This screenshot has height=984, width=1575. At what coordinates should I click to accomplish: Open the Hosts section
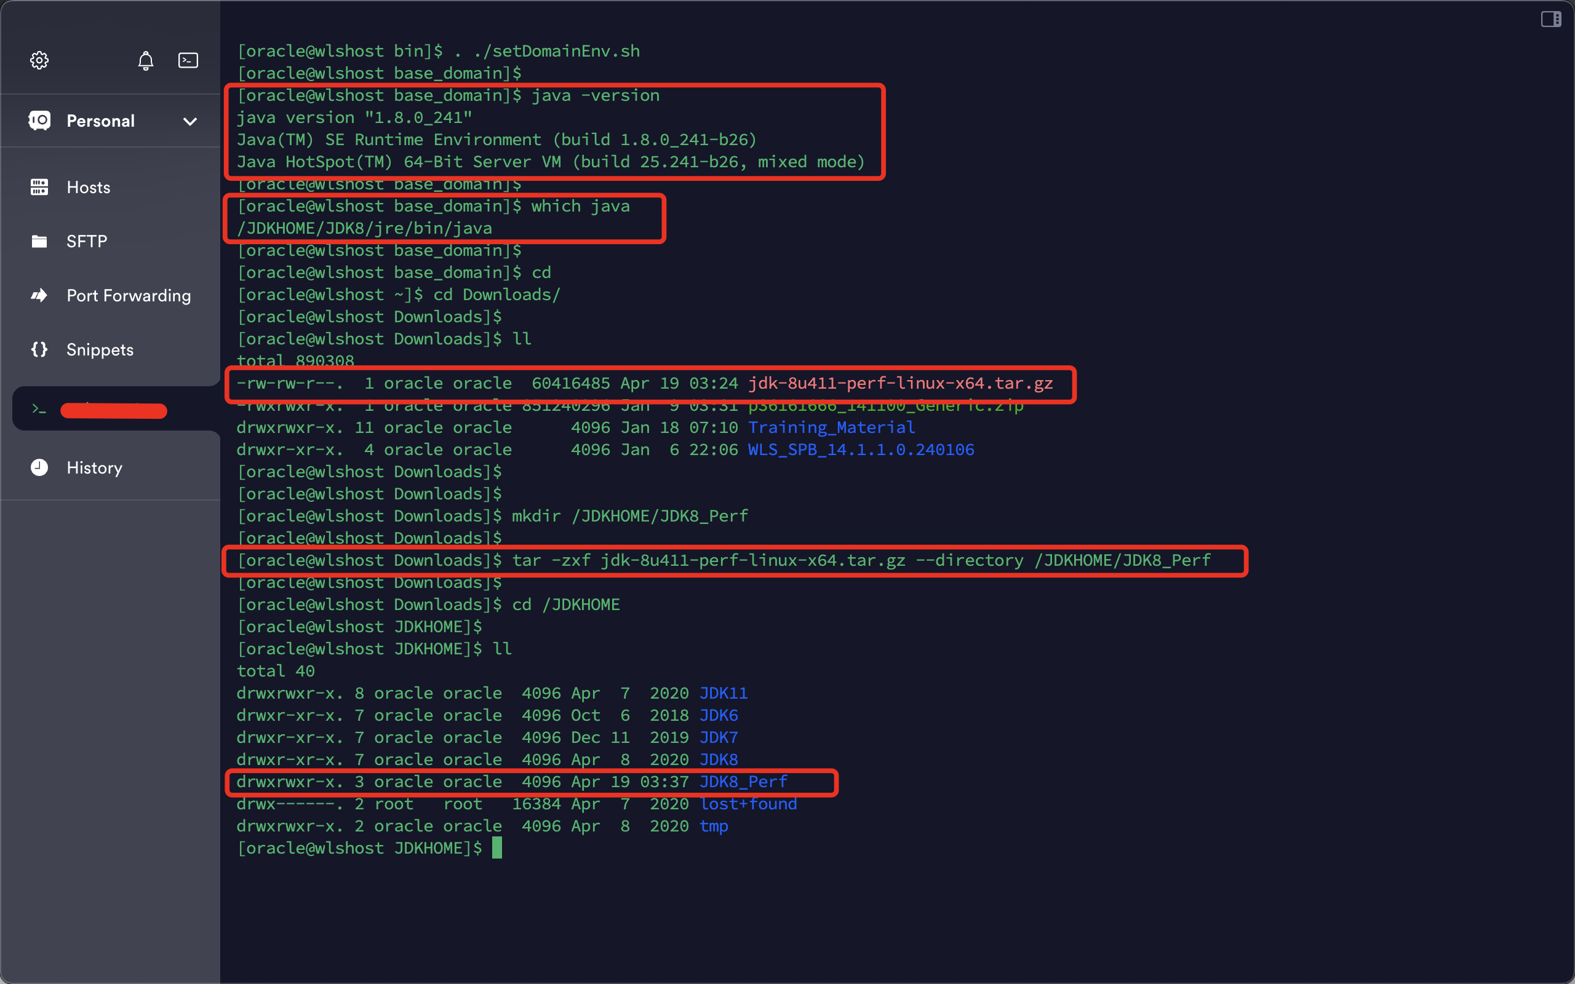point(89,188)
